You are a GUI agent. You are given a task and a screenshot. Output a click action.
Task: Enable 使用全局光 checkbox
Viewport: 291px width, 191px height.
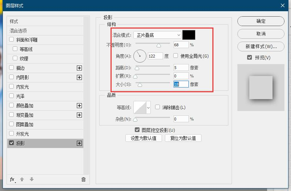tap(175, 56)
